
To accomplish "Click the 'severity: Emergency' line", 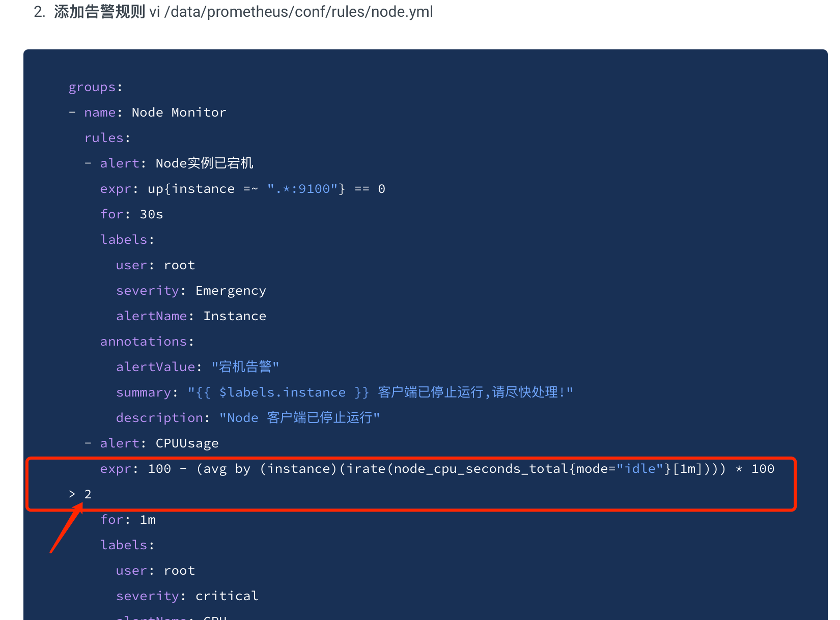I will coord(191,291).
